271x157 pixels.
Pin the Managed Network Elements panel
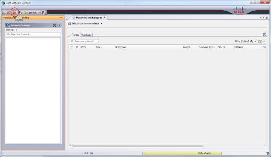click(x=61, y=17)
